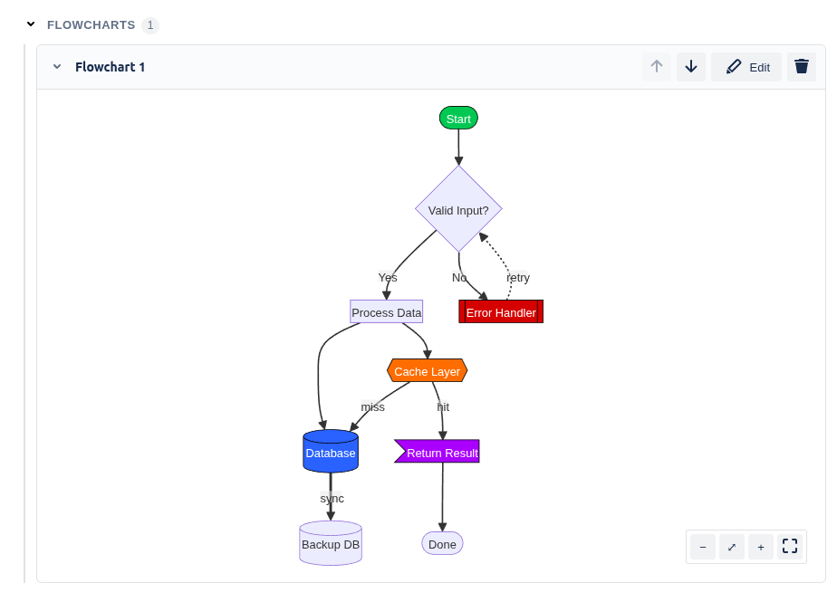Select the green Start node
The width and height of the screenshot is (837, 602).
(458, 118)
